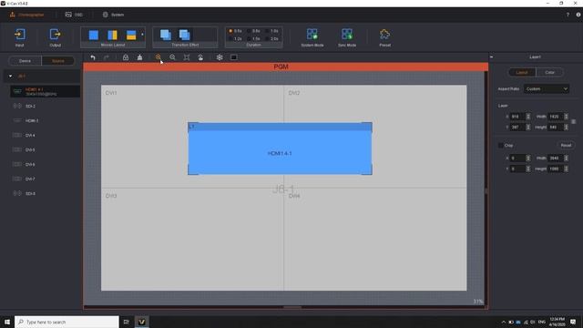Open the Preset panel
Viewport: 583px width, 328px height.
384,37
